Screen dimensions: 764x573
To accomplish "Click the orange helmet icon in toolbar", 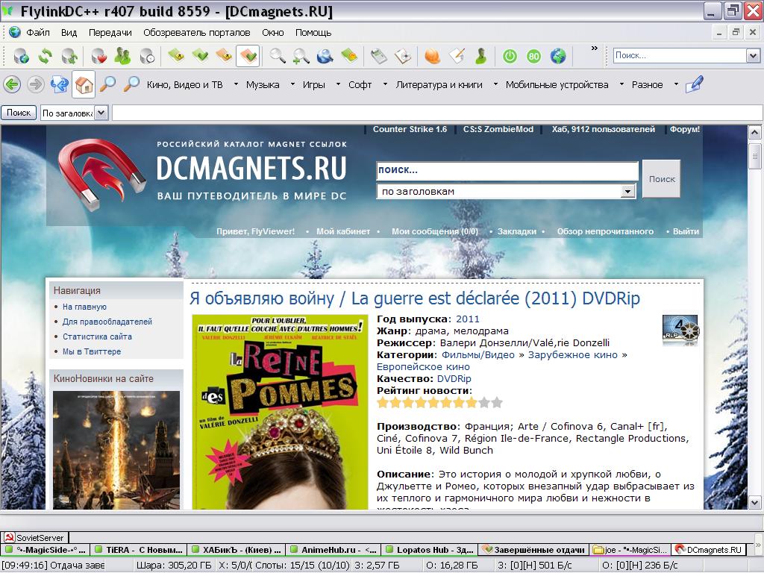I will [x=432, y=56].
